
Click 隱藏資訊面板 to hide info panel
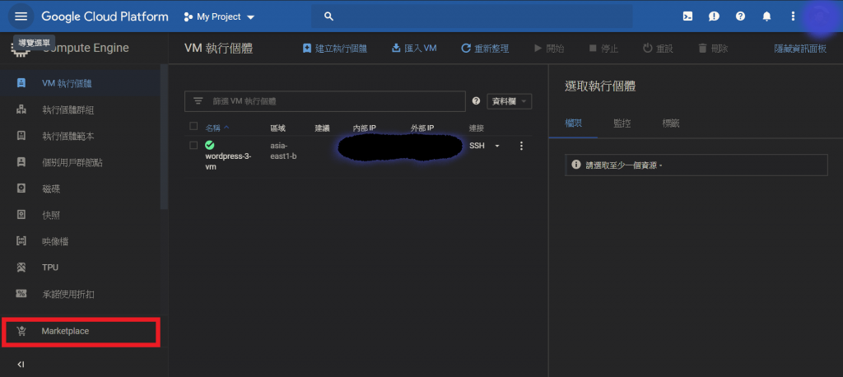(x=800, y=49)
